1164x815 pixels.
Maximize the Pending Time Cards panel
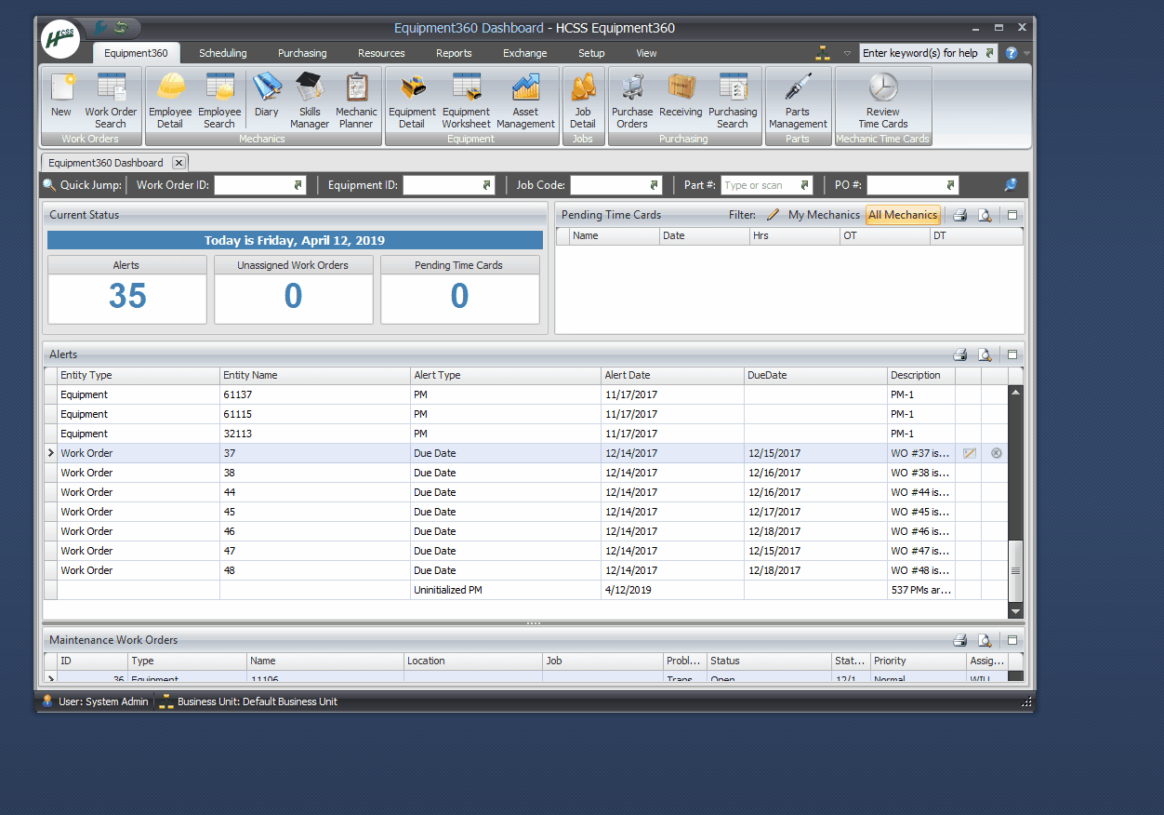[1012, 215]
